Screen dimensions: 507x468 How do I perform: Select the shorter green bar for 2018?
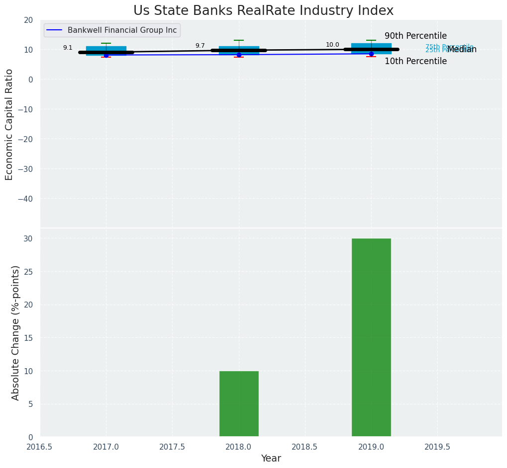point(239,403)
